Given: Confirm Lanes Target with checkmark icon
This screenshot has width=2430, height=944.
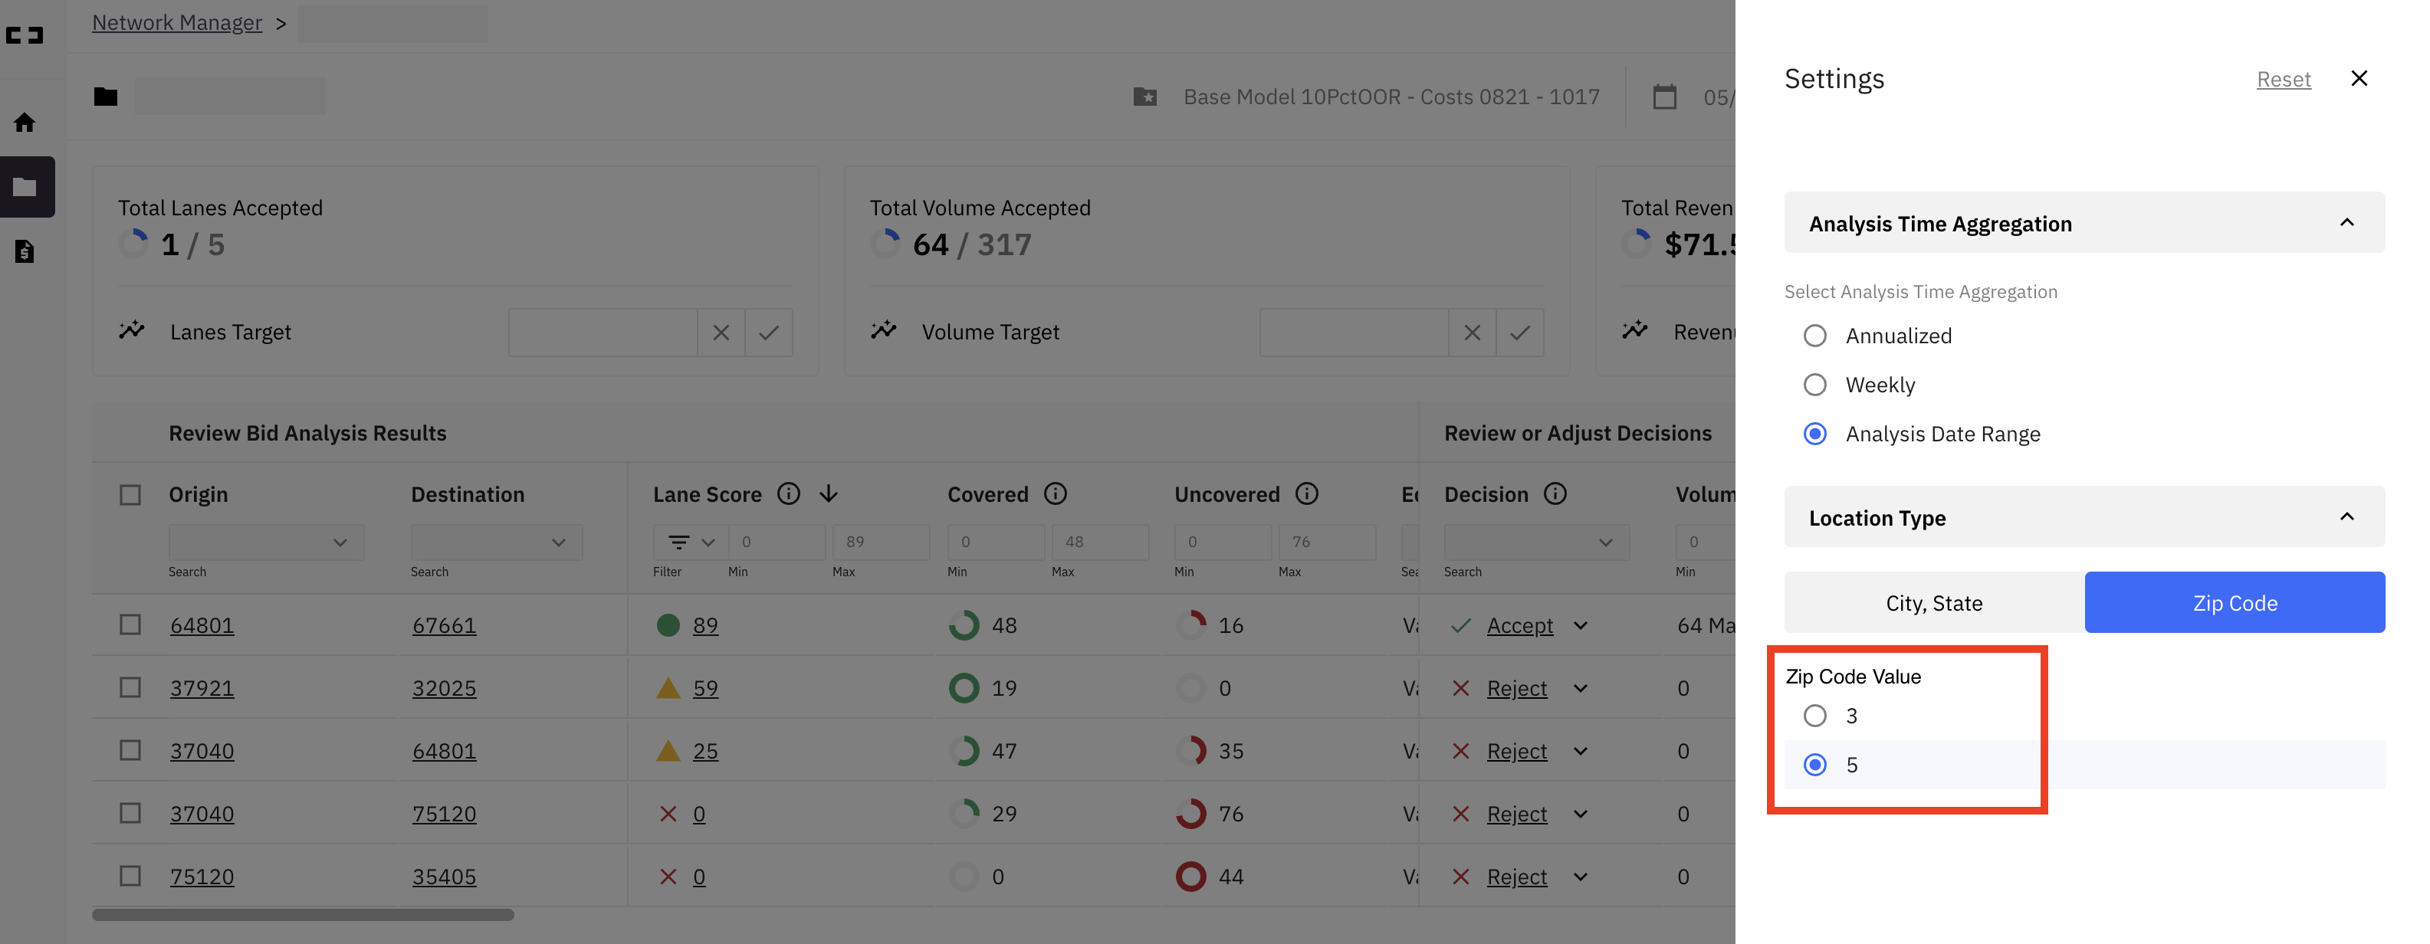Looking at the screenshot, I should (769, 332).
